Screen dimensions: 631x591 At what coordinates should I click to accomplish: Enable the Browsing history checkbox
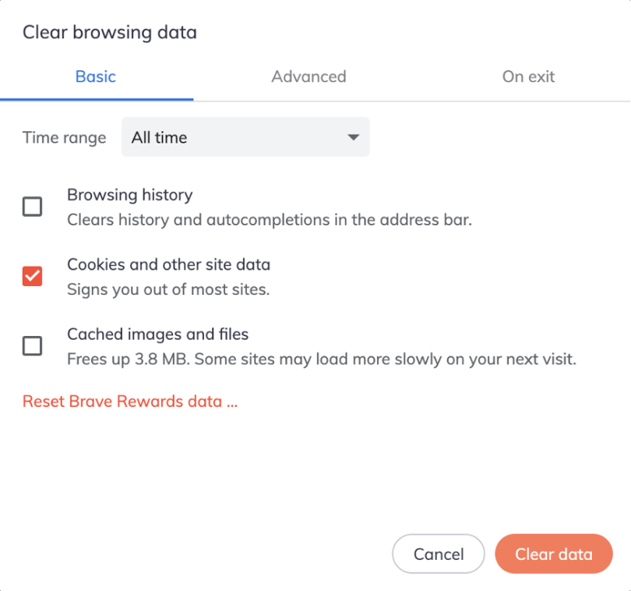point(32,207)
